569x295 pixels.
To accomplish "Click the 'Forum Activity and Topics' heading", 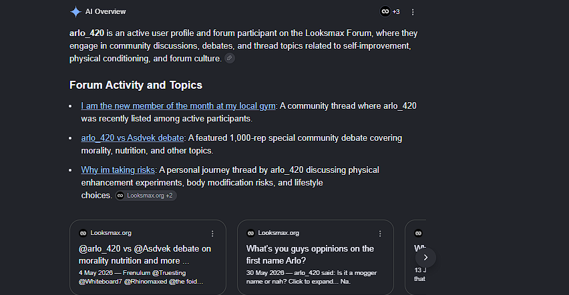I will (136, 85).
